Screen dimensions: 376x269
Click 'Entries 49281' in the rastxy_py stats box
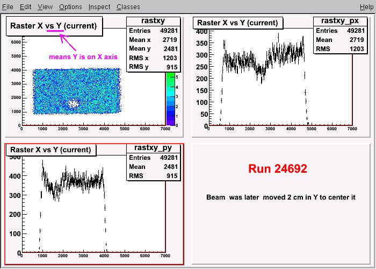click(x=153, y=158)
